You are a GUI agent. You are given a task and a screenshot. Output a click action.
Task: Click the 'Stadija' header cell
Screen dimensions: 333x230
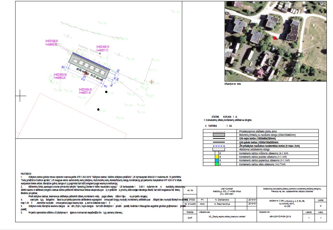[x=190, y=212]
